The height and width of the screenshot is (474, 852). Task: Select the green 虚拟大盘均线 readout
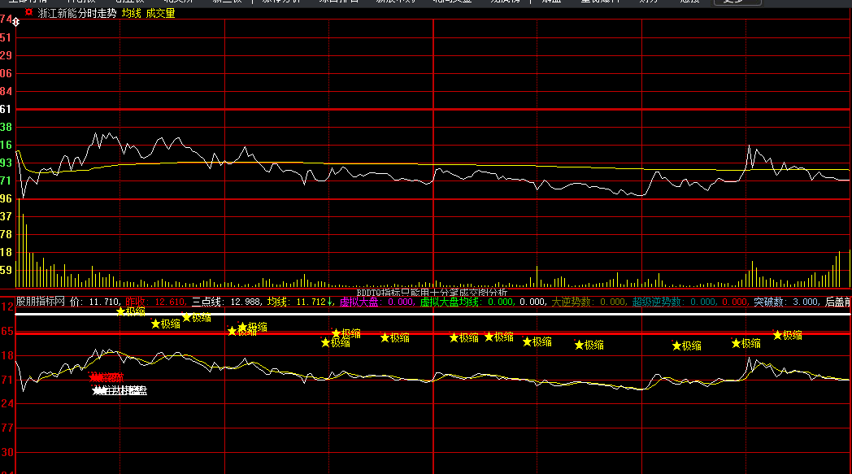[466, 302]
